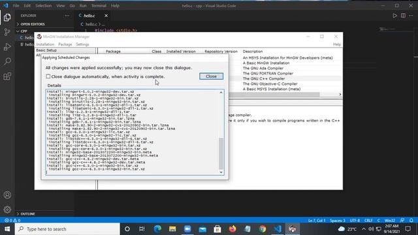Image resolution: width=418 pixels, height=235 pixels.
Task: Open the Edit menu in VS Code
Action: [x=27, y=6]
